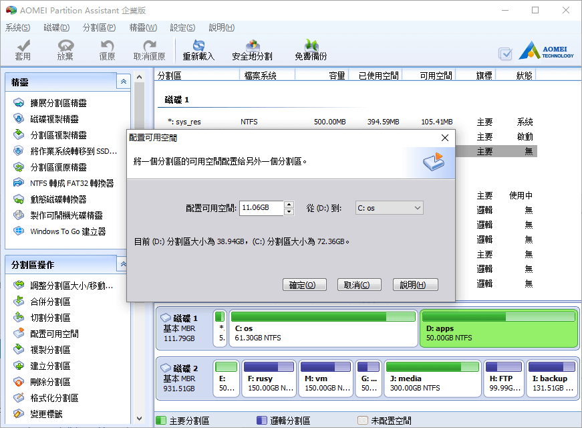Select the I: backup partition block
Viewport: 582px width, 428px height.
551,379
